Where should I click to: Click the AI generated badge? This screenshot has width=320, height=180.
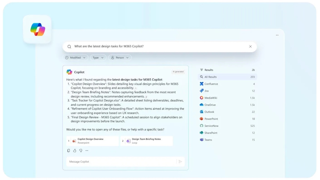(178, 72)
